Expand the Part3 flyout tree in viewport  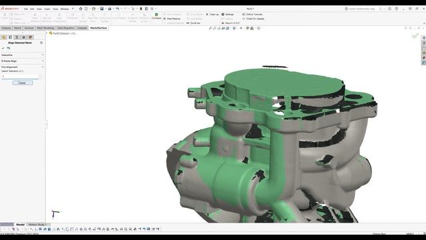point(47,33)
